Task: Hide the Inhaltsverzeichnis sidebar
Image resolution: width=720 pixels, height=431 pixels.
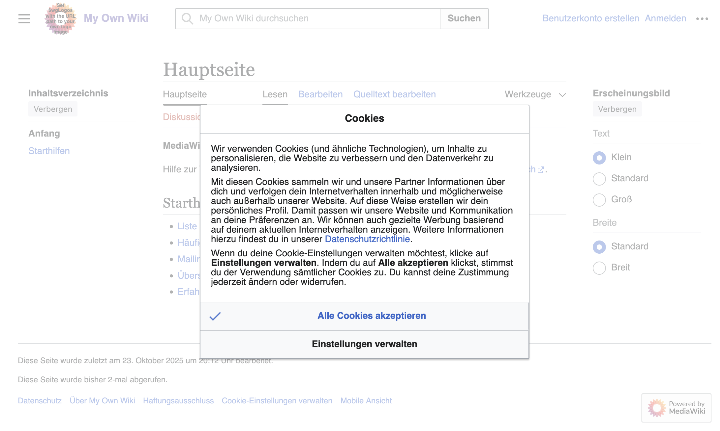Action: 53,109
